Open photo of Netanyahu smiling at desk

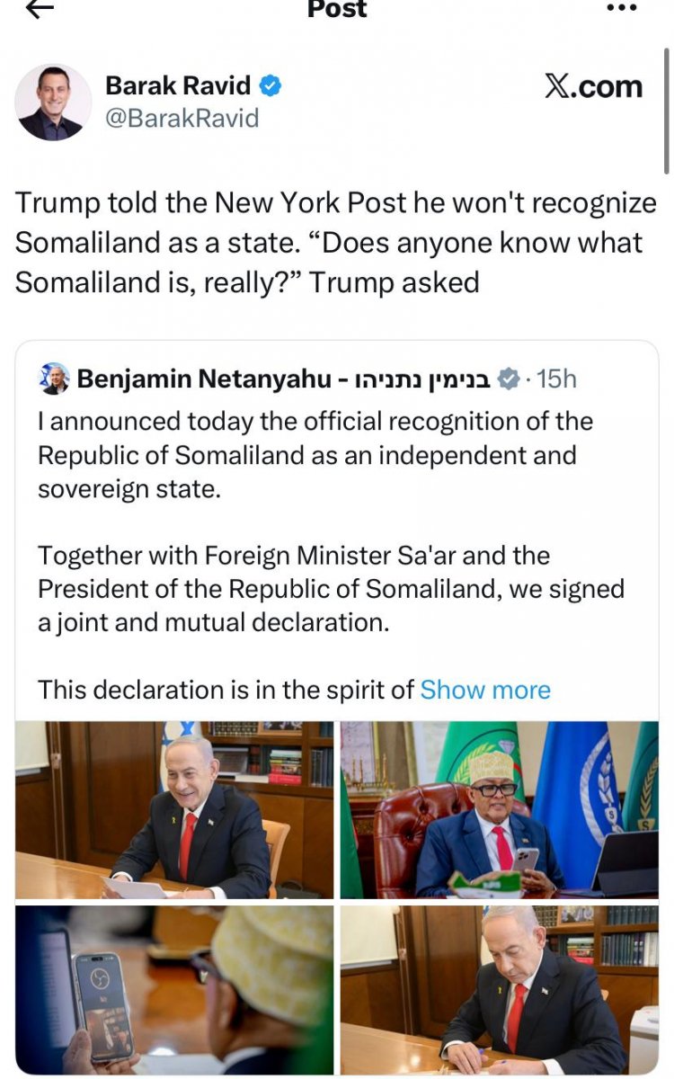(174, 809)
